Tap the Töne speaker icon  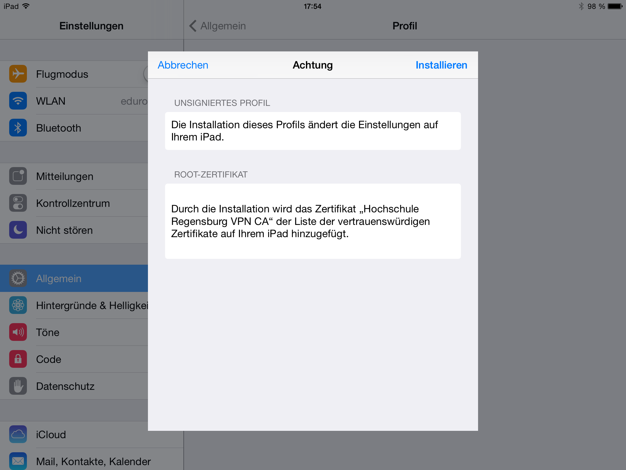click(18, 332)
